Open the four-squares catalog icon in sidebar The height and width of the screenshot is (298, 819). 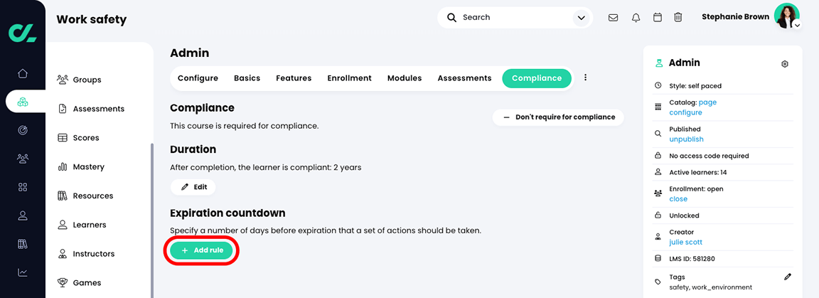(x=23, y=186)
